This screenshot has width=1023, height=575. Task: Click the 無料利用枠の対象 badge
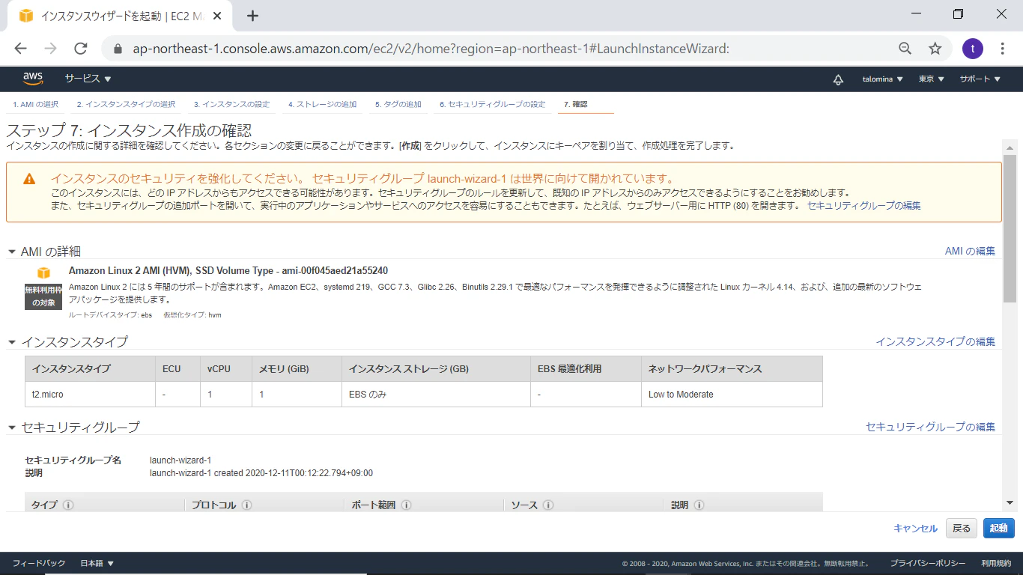(43, 296)
